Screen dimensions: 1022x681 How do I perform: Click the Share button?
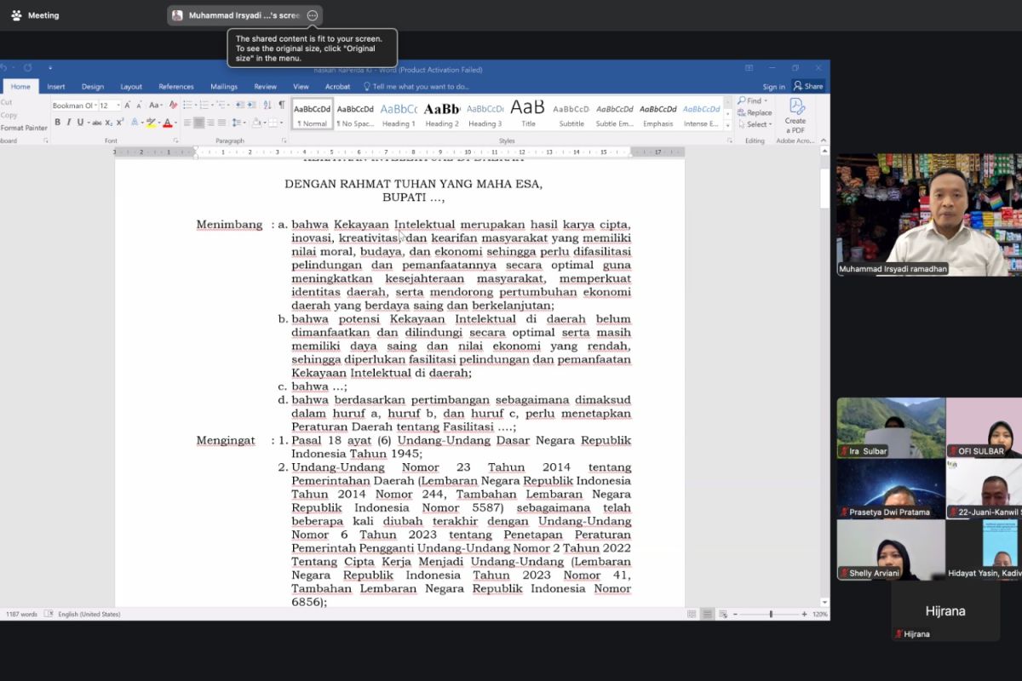pos(808,86)
